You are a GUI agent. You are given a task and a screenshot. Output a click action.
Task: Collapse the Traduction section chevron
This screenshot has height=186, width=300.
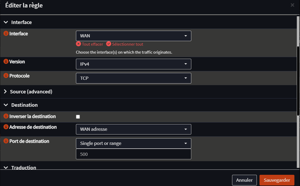click(x=6, y=168)
